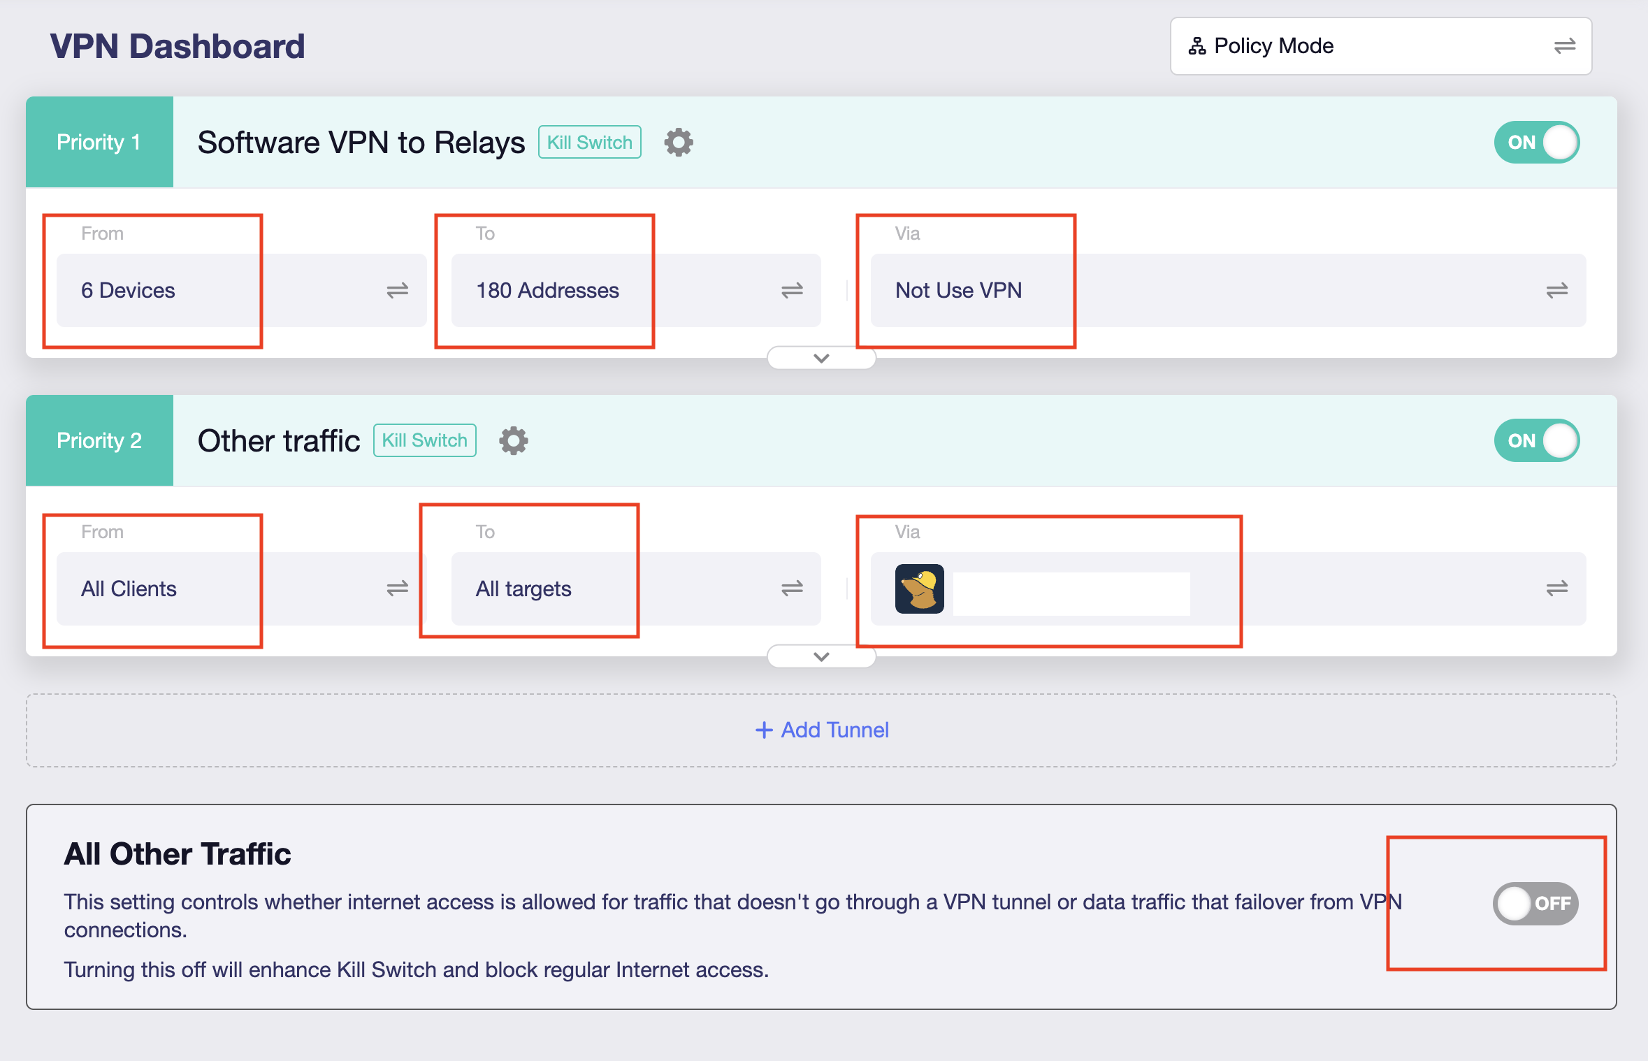Turn off Software VPN to Relays toggle
Image resolution: width=1648 pixels, height=1061 pixels.
click(1536, 143)
